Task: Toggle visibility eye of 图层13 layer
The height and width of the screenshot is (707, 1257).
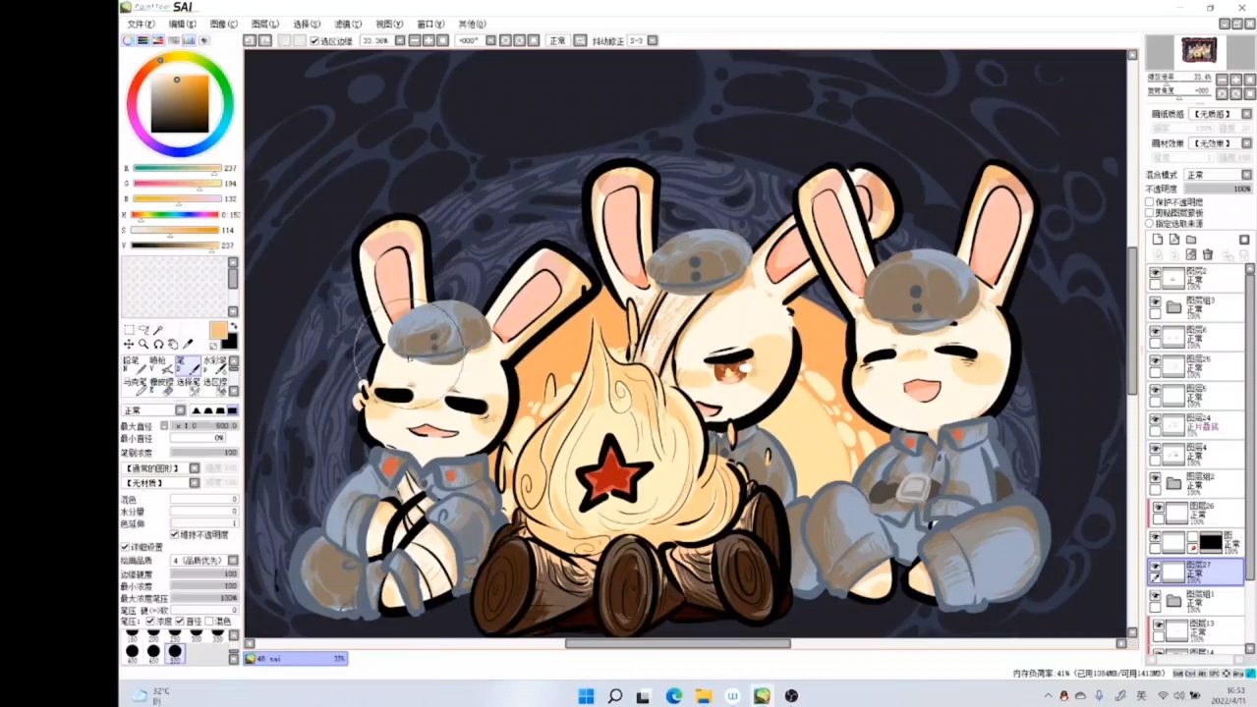Action: coord(1159,625)
